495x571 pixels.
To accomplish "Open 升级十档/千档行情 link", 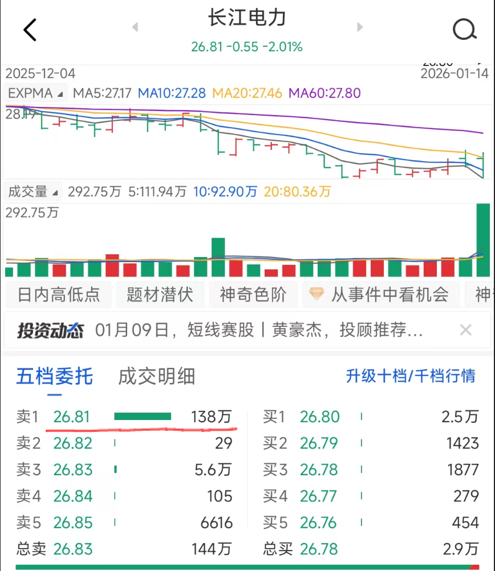I will click(x=411, y=377).
